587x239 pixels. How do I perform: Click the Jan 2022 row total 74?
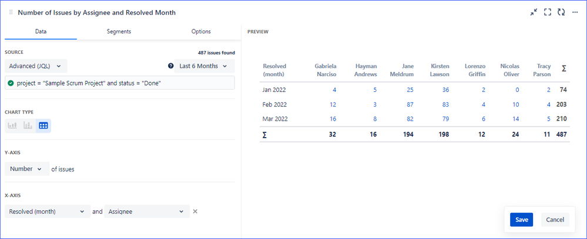click(563, 90)
